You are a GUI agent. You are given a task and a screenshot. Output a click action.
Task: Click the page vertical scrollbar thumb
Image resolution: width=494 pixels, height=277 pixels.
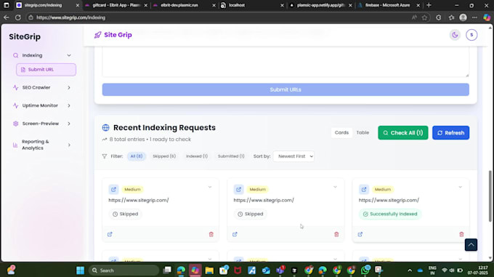click(490, 196)
